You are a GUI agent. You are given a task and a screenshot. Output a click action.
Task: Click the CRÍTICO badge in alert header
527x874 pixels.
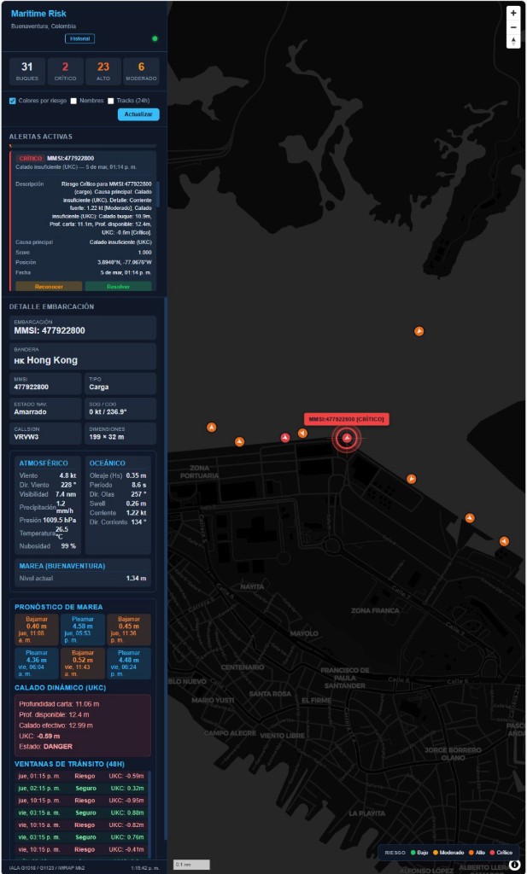point(30,158)
